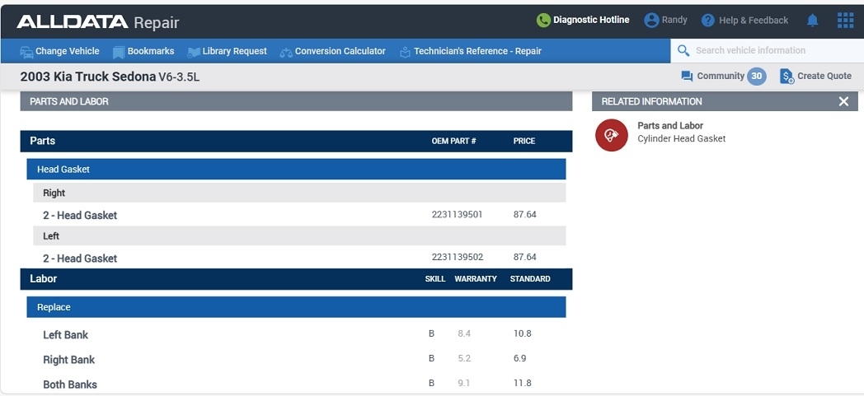Click the Community chat bubbles icon
Image resolution: width=864 pixels, height=396 pixels.
(x=687, y=77)
